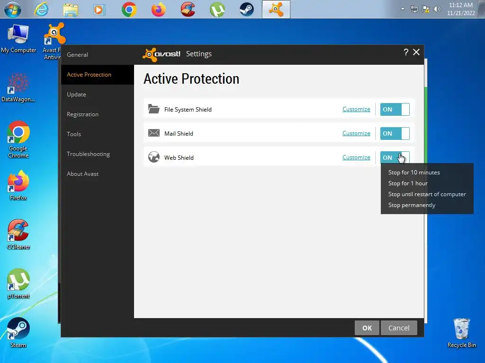The height and width of the screenshot is (363, 485).
Task: Select the DataWagon desktop shortcut
Action: [x=18, y=87]
